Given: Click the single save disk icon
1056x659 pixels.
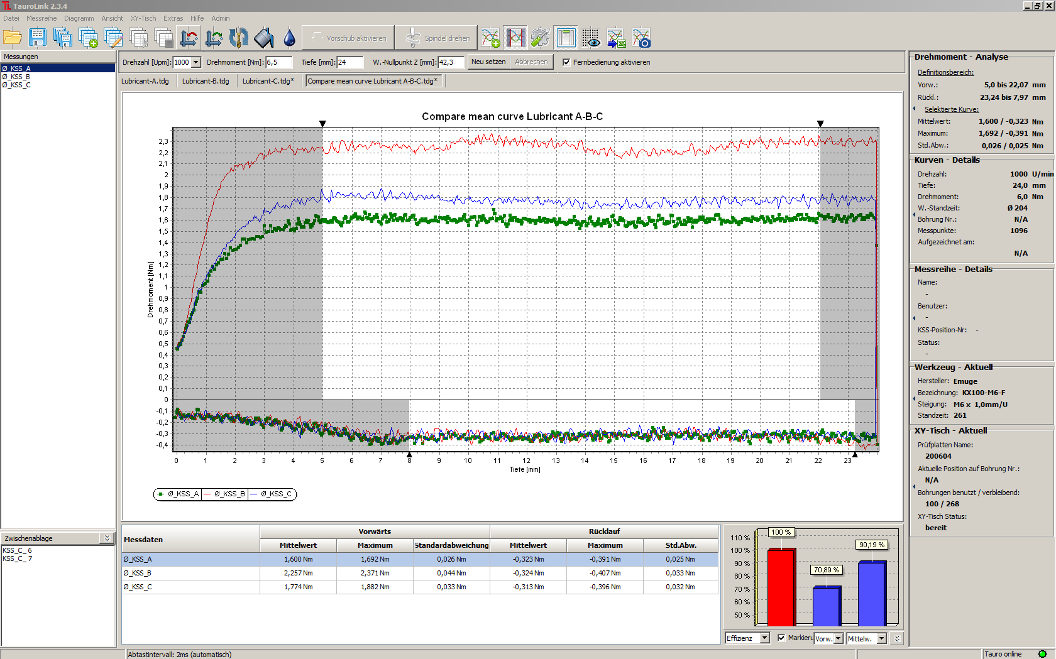Looking at the screenshot, I should pyautogui.click(x=38, y=38).
